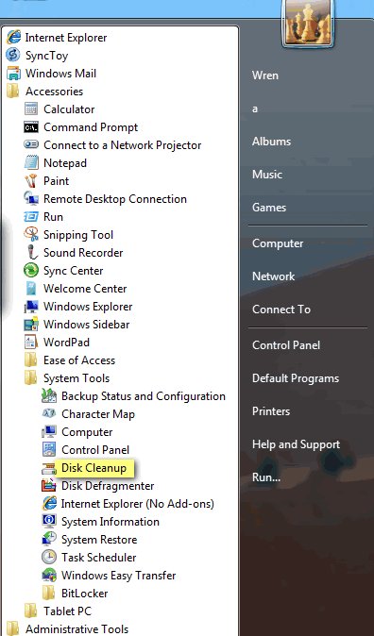
Task: Click the 'Backup Status and Configuration' label
Action: point(144,396)
